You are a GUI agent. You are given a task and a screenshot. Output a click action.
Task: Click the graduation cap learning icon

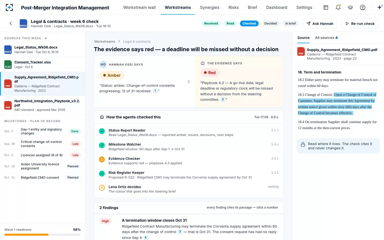tap(350, 7)
